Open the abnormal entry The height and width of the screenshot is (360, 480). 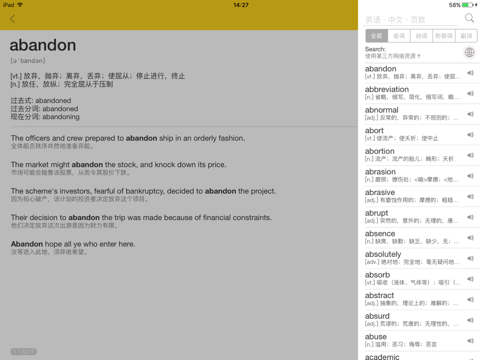419,114
